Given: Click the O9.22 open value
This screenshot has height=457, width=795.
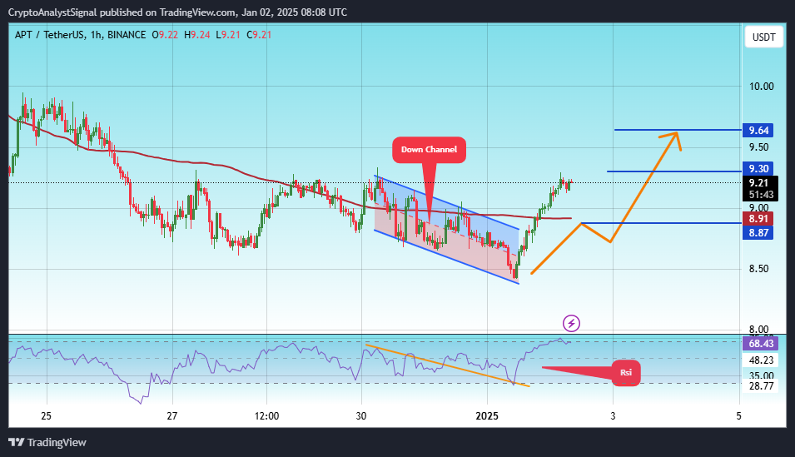Looking at the screenshot, I should coord(165,35).
